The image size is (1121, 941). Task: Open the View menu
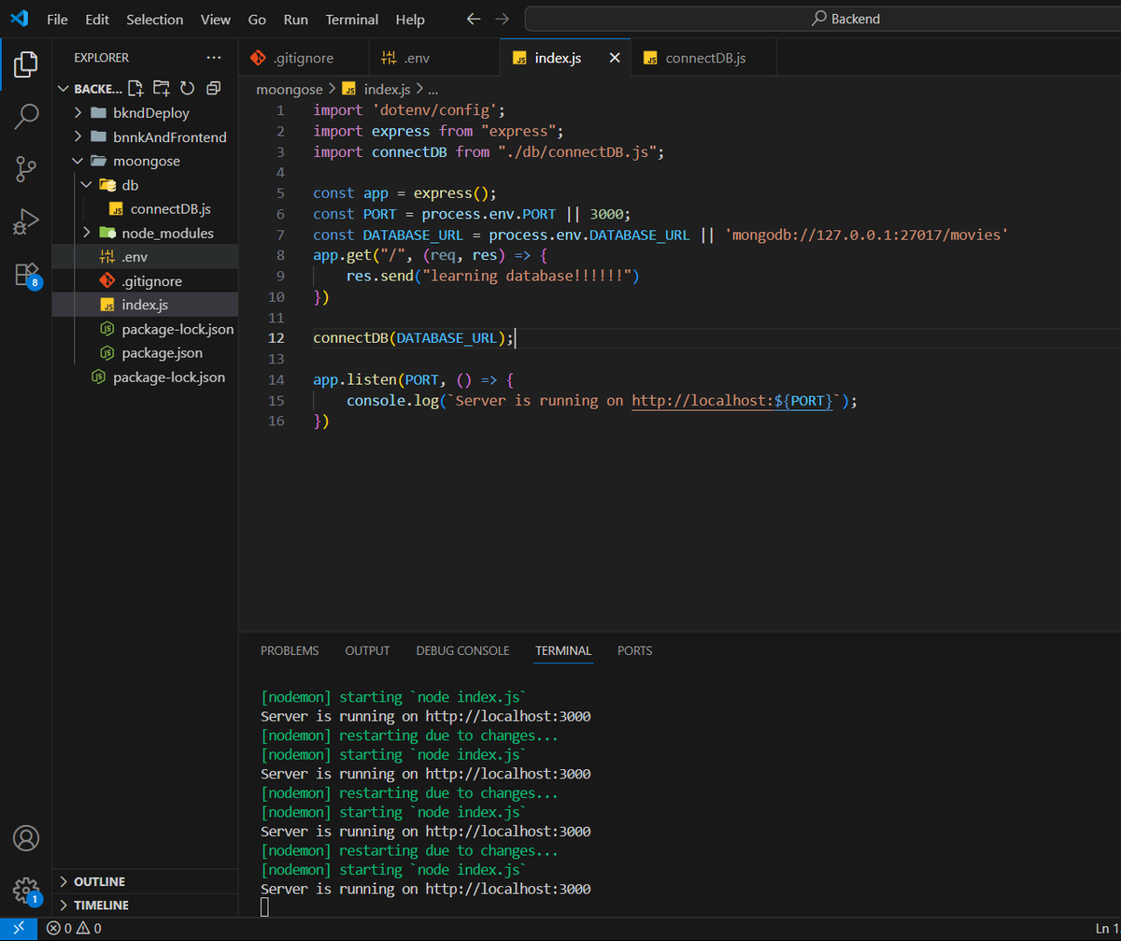click(216, 19)
